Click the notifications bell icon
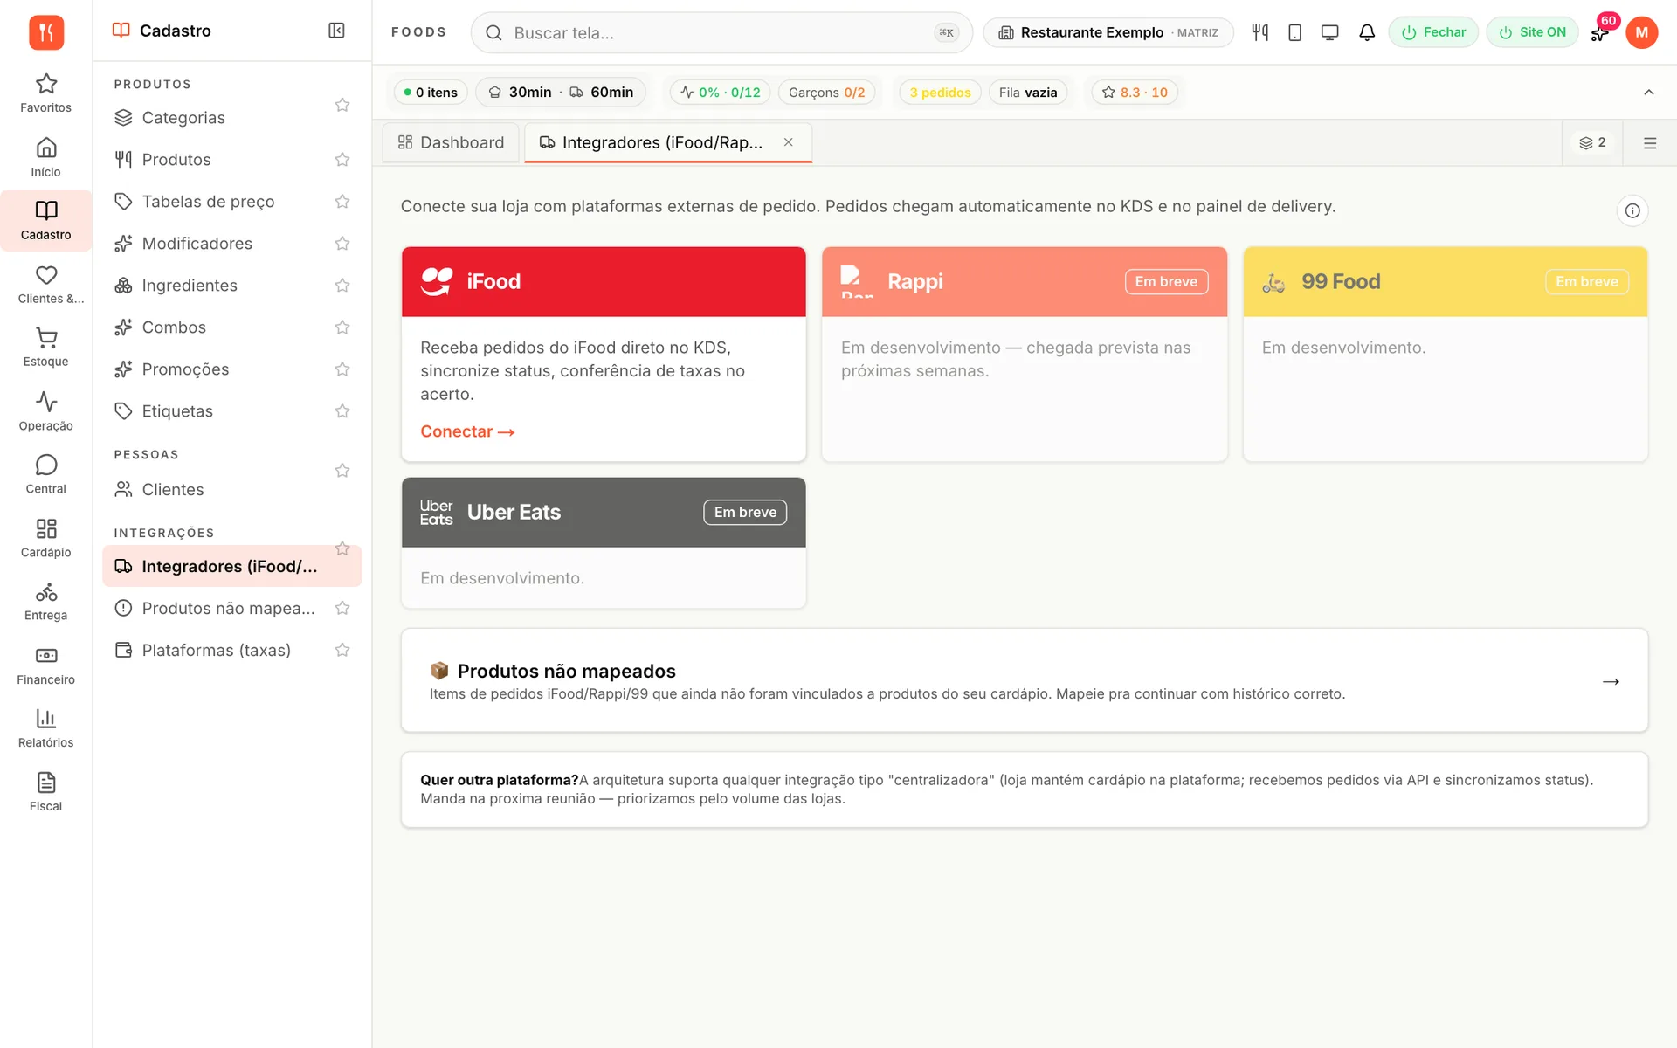The width and height of the screenshot is (1677, 1048). (x=1367, y=32)
